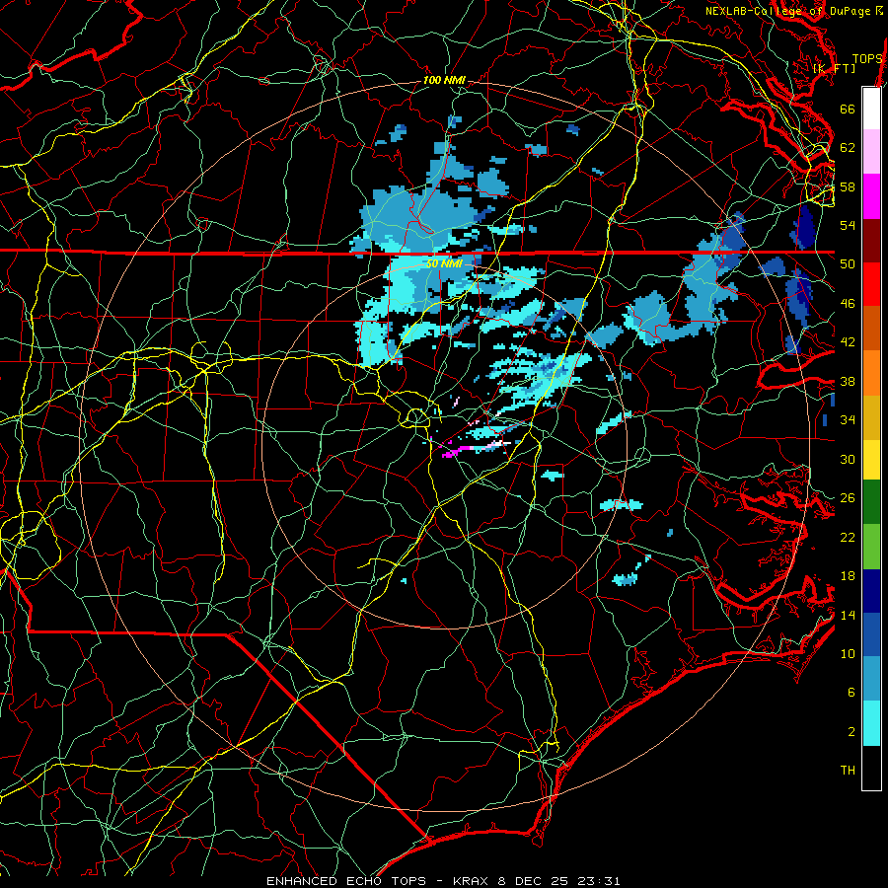Click the cyan 2 kft legend swatch
888x888 pixels.
pyautogui.click(x=871, y=723)
